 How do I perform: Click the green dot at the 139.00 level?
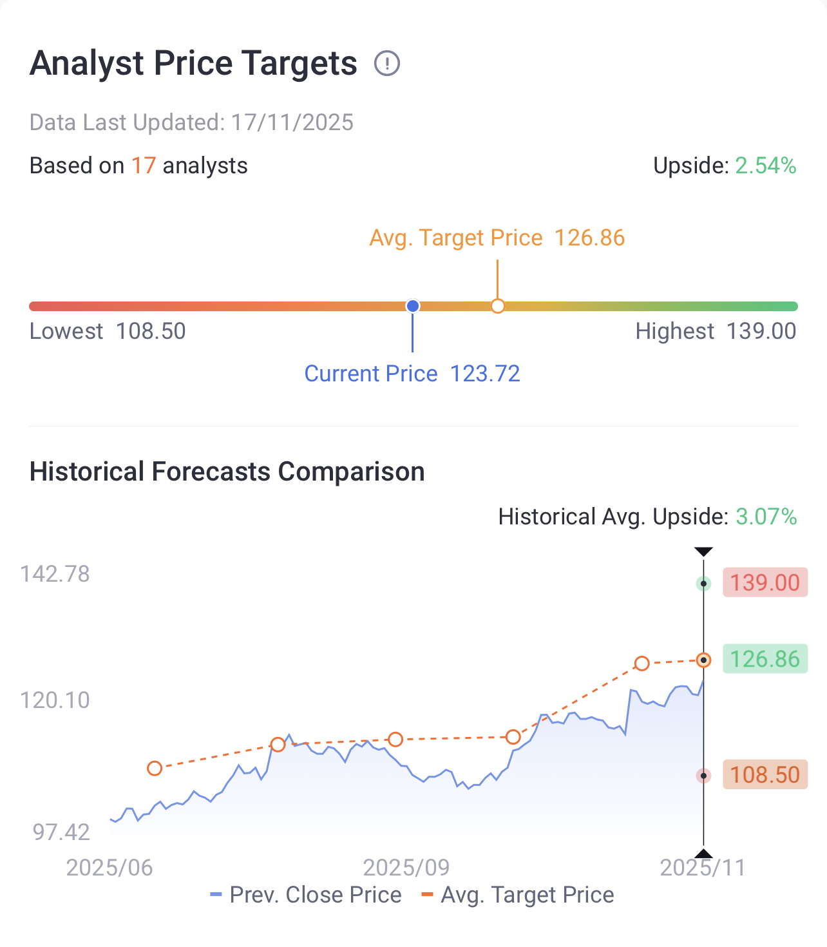pos(703,584)
